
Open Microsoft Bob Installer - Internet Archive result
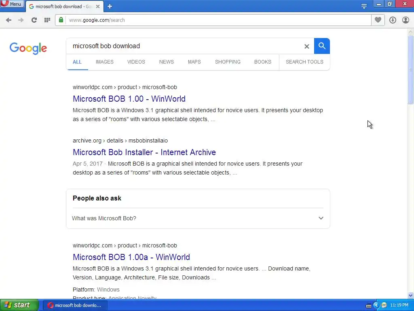coord(144,152)
